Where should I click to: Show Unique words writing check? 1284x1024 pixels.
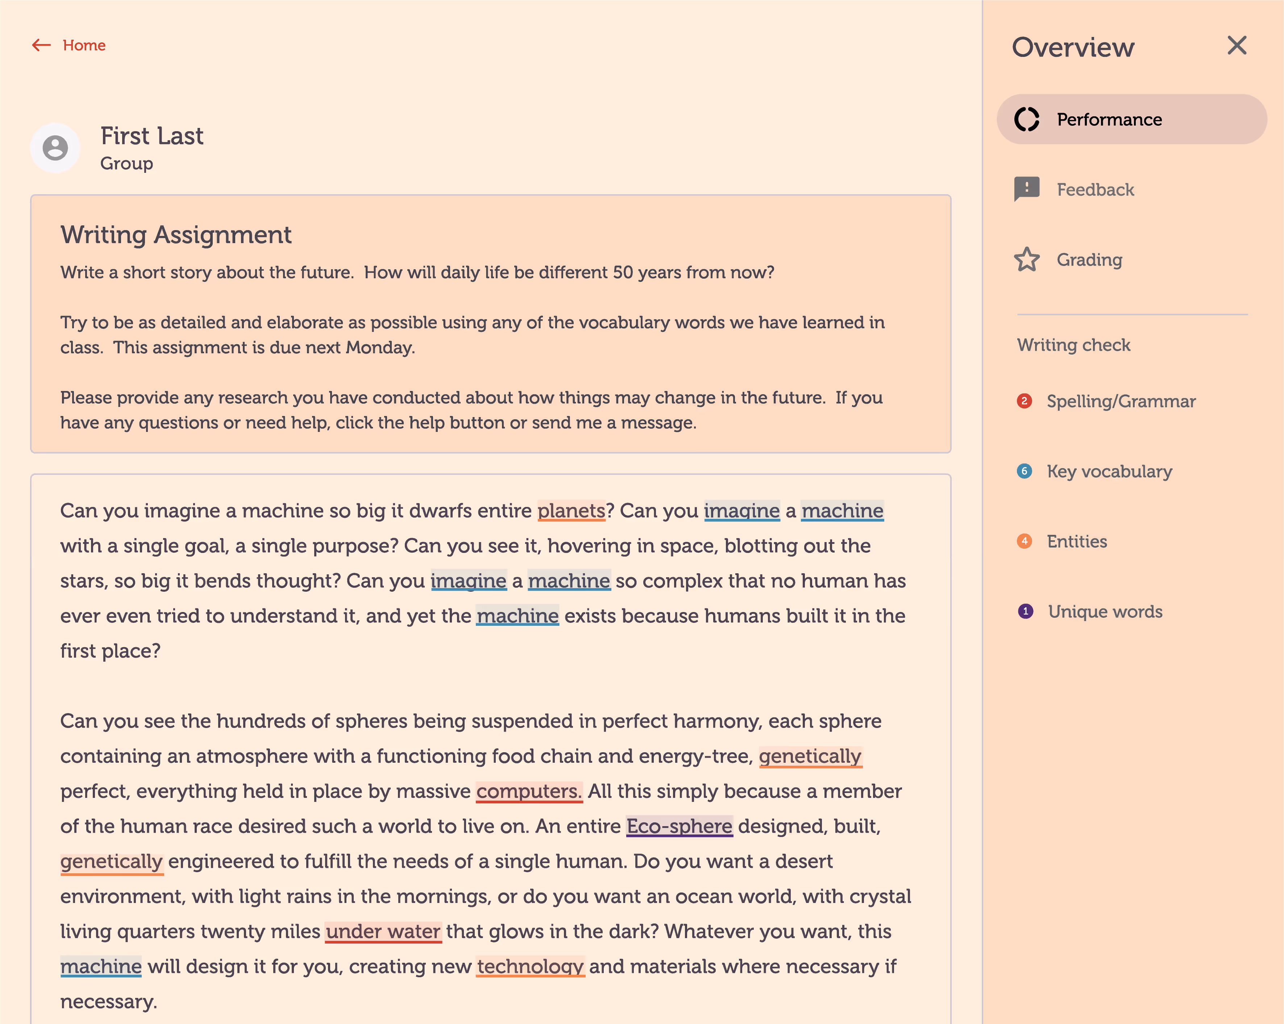(x=1105, y=611)
